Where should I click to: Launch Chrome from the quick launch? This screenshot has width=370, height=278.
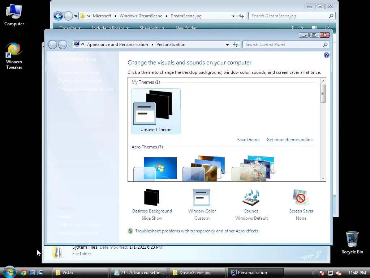[23, 273]
